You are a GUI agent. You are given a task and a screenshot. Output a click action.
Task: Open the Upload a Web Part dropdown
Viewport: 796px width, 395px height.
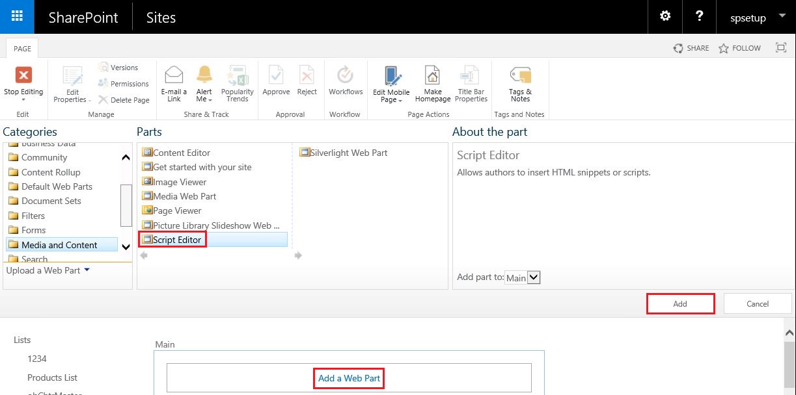point(48,270)
